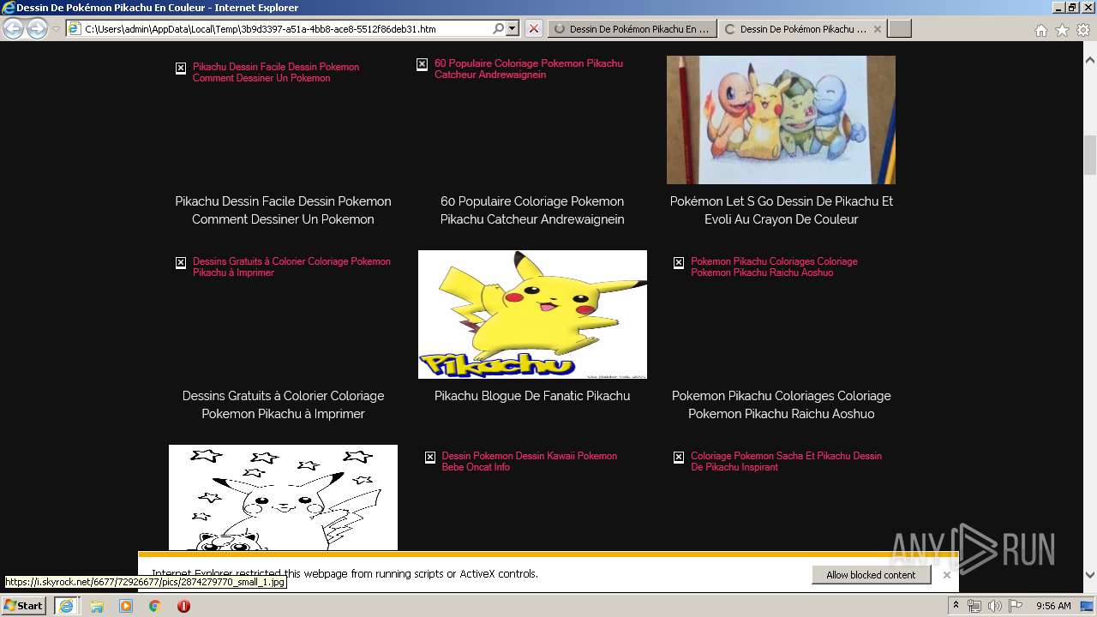Click the vertical scrollbar up arrow
The image size is (1097, 617).
[x=1090, y=61]
